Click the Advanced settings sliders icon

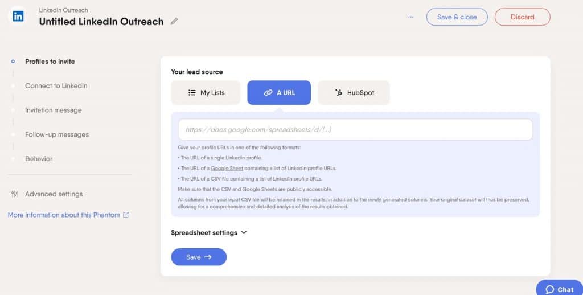click(x=14, y=194)
